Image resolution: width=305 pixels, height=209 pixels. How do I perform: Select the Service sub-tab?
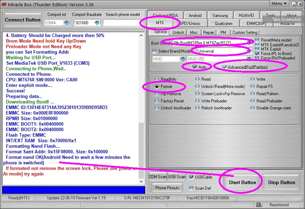point(160,32)
